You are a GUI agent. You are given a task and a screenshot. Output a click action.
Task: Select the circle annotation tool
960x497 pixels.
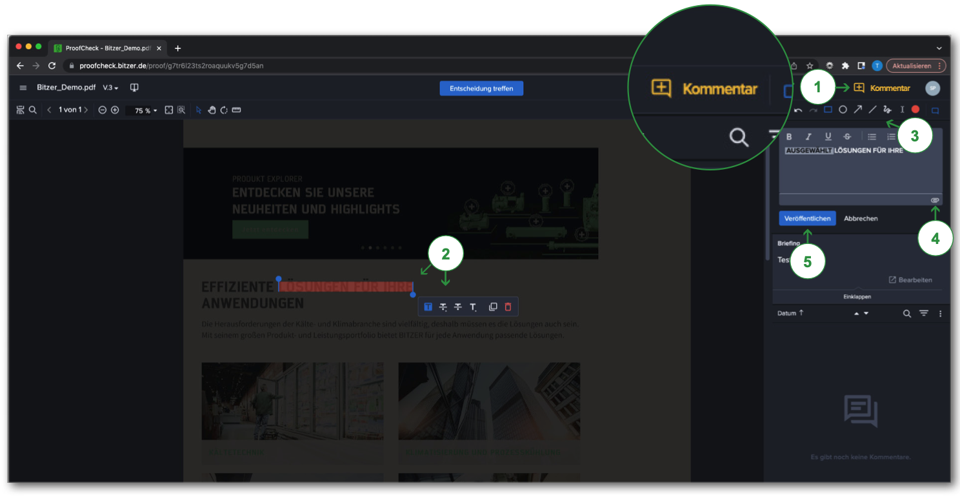coord(843,110)
